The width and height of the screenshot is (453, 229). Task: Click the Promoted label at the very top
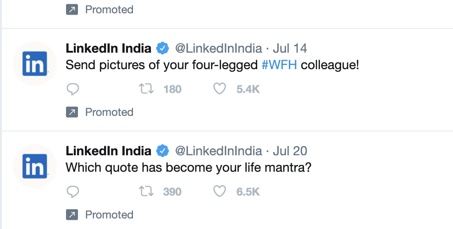click(109, 10)
